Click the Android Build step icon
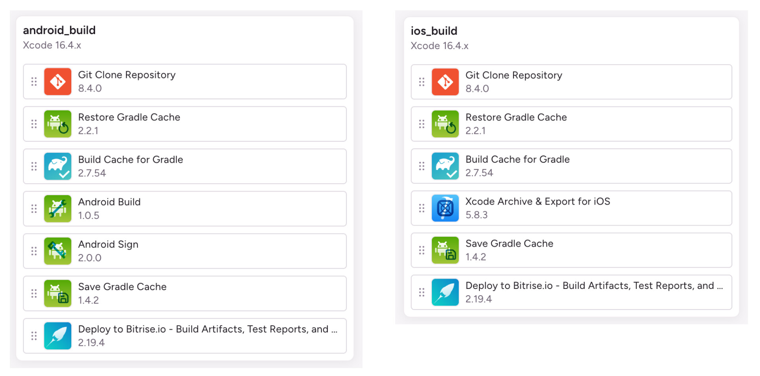 [58, 209]
